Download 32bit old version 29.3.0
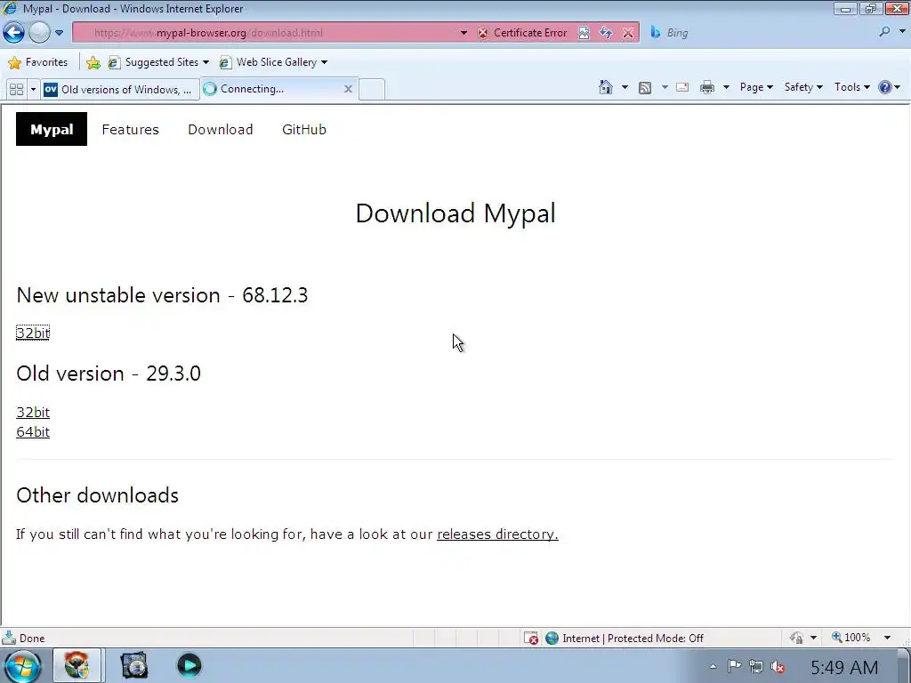Viewport: 911px width, 683px height. (33, 413)
